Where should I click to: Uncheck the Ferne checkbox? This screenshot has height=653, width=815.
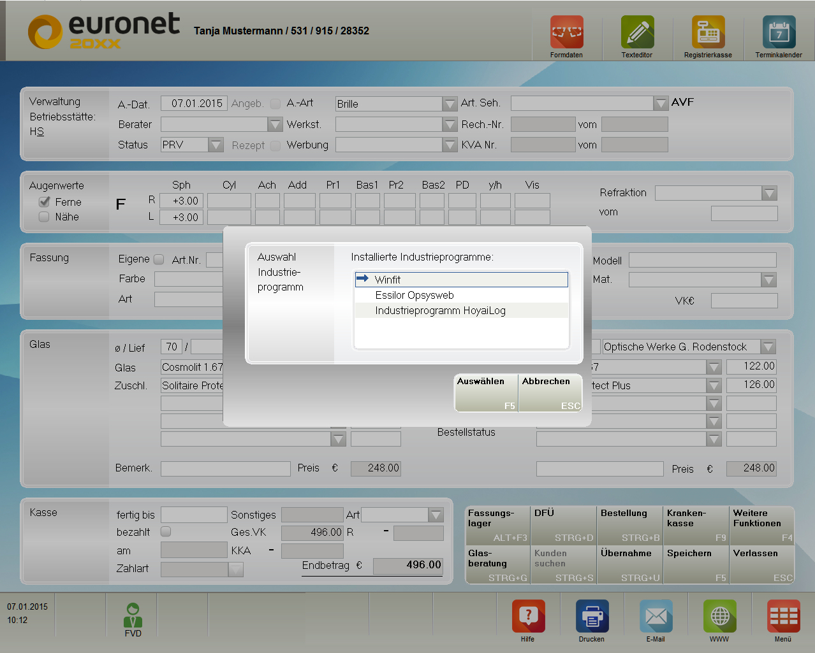pyautogui.click(x=44, y=201)
